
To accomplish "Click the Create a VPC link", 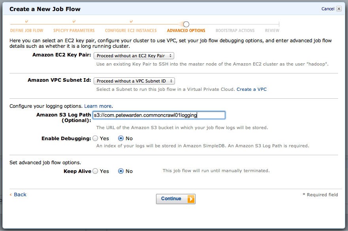I will point(252,89).
